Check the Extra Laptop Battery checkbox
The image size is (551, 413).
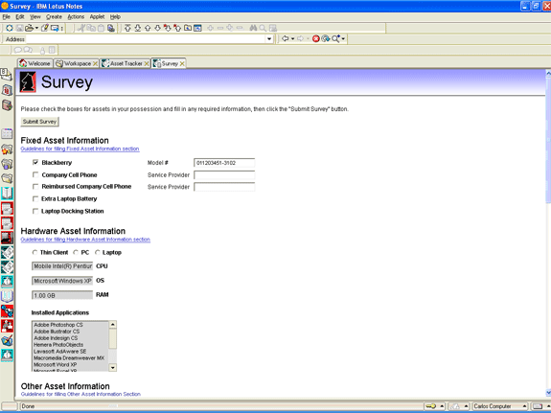[35, 198]
